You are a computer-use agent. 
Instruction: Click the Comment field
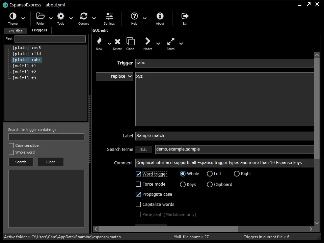coord(225,163)
